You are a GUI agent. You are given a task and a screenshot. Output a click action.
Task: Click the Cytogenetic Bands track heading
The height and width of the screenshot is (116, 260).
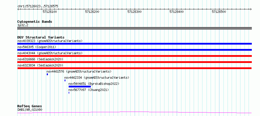[35, 22]
